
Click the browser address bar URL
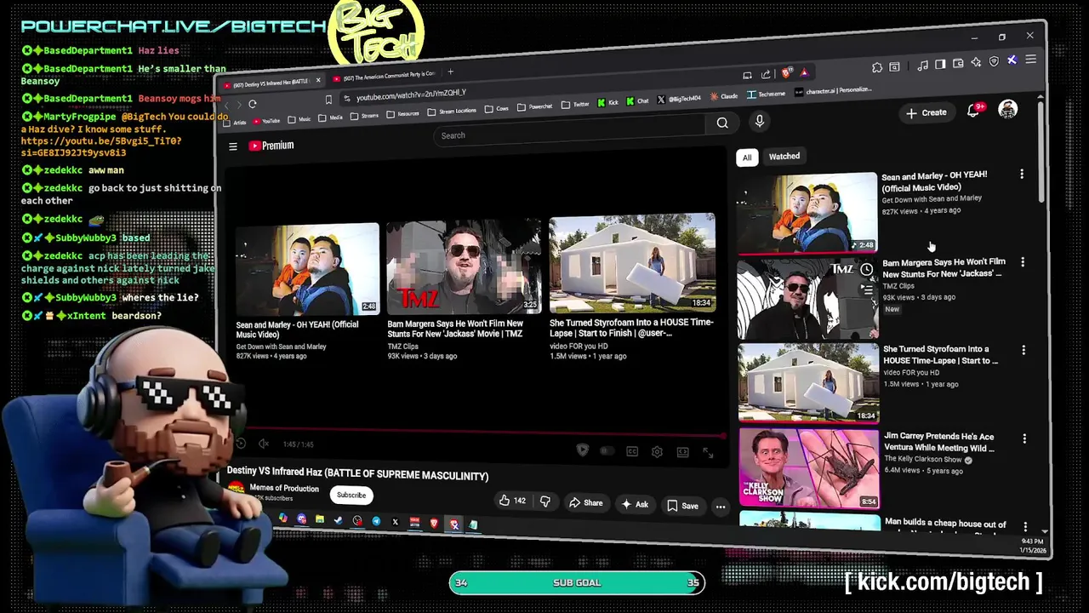coord(411,95)
